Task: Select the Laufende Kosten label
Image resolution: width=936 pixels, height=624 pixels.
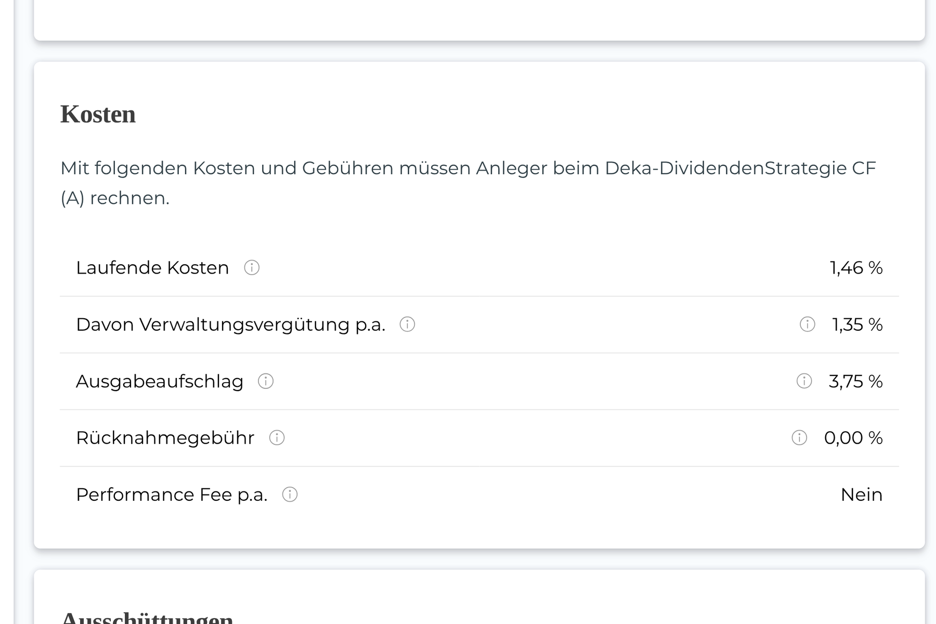Action: coord(152,268)
